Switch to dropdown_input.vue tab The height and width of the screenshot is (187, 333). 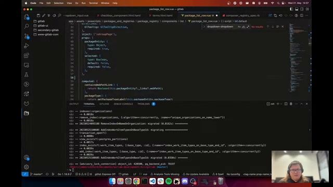point(76,16)
